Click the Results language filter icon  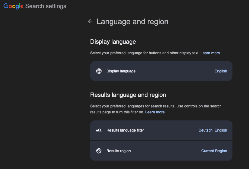(x=99, y=130)
